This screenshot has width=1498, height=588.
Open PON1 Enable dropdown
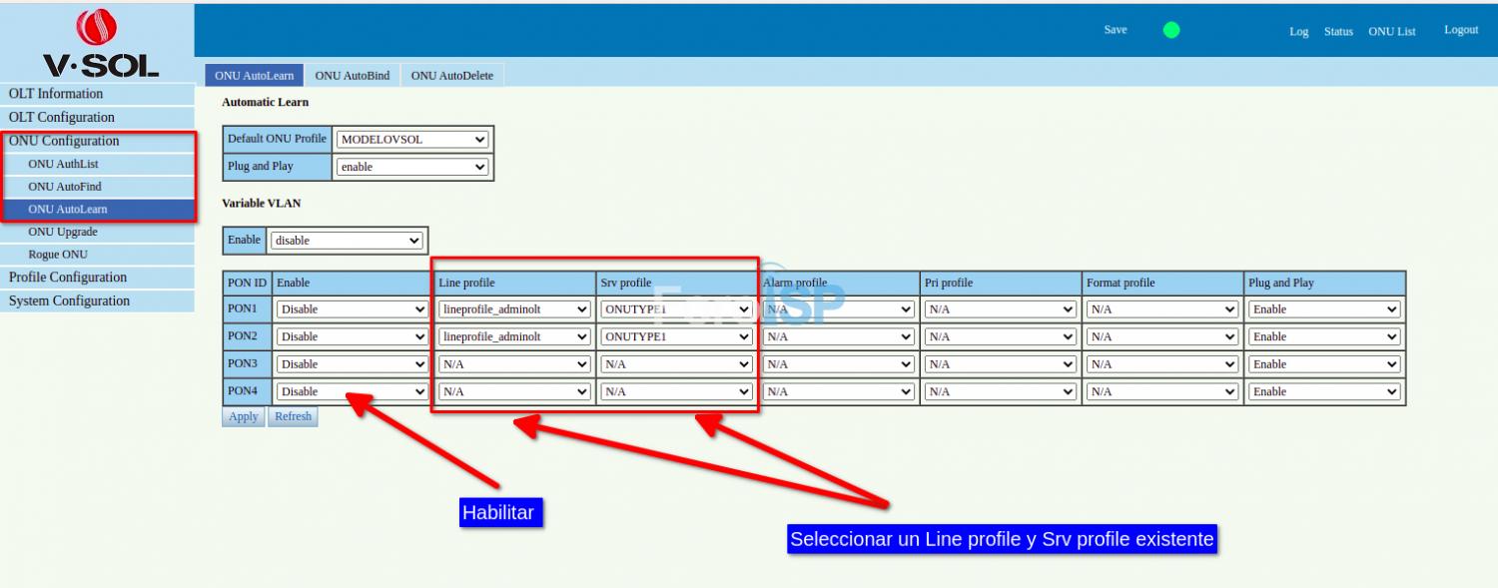click(x=352, y=309)
